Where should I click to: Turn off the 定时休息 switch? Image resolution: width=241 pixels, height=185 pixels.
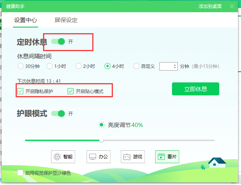point(58,42)
